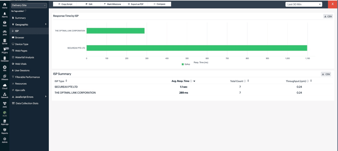Open the Alarms section in left rail
Screen dimensions: 338x151
[5, 15]
